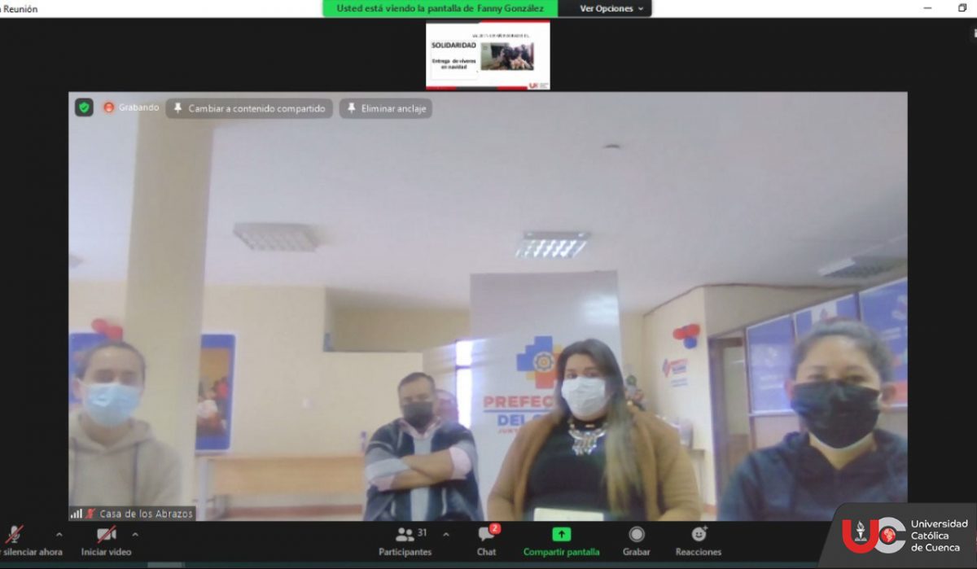Open the Ver Opciones dropdown

(611, 8)
